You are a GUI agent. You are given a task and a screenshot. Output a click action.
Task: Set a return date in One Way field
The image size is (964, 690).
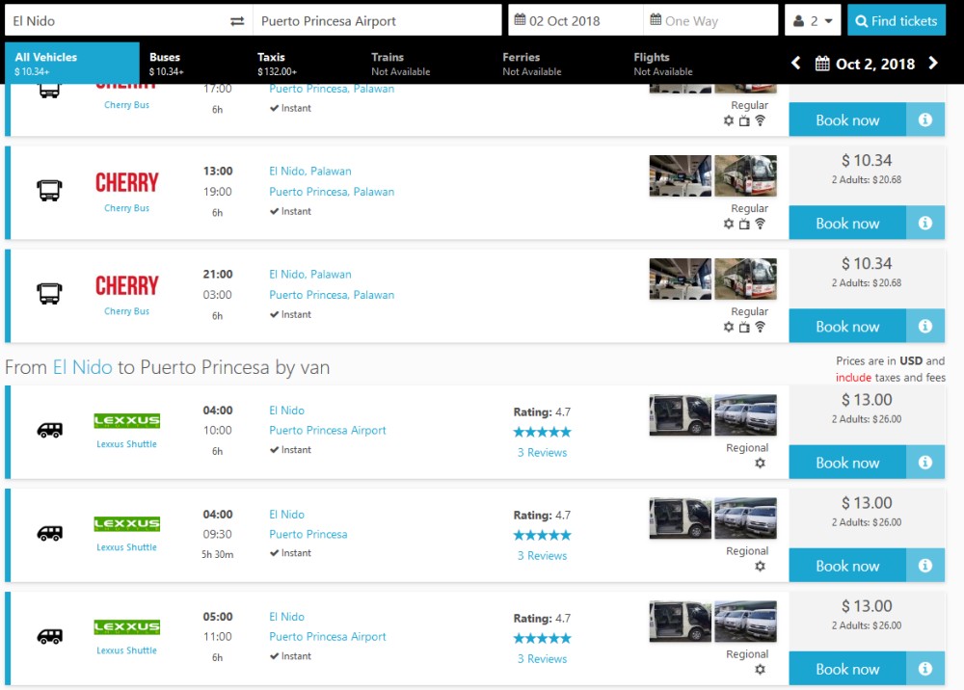click(x=710, y=21)
